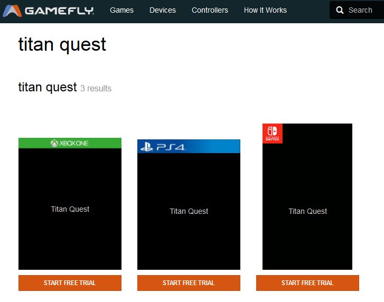The image size is (384, 302).
Task: Open the PS4 Titan Quest cover
Action: [189, 211]
